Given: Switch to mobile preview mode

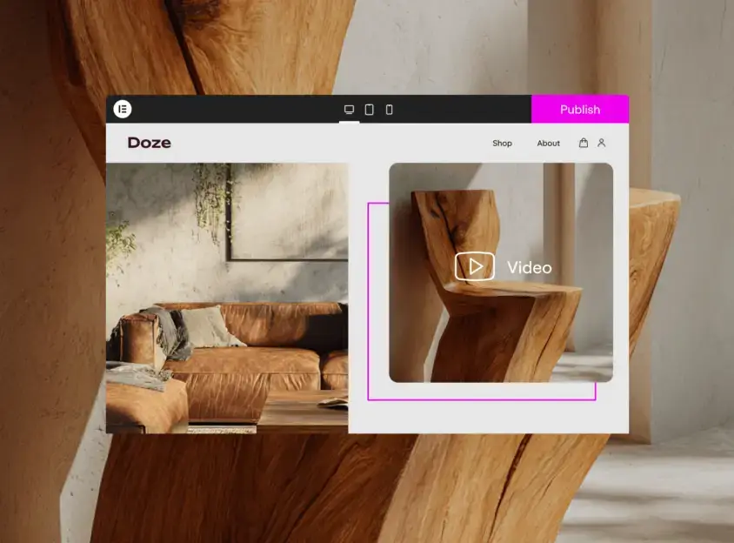Looking at the screenshot, I should pos(389,110).
